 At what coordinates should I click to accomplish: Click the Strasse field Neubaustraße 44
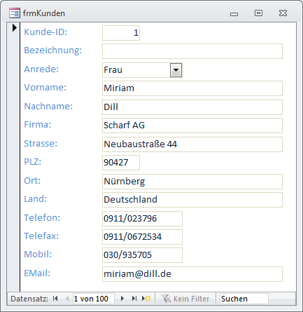pos(192,144)
